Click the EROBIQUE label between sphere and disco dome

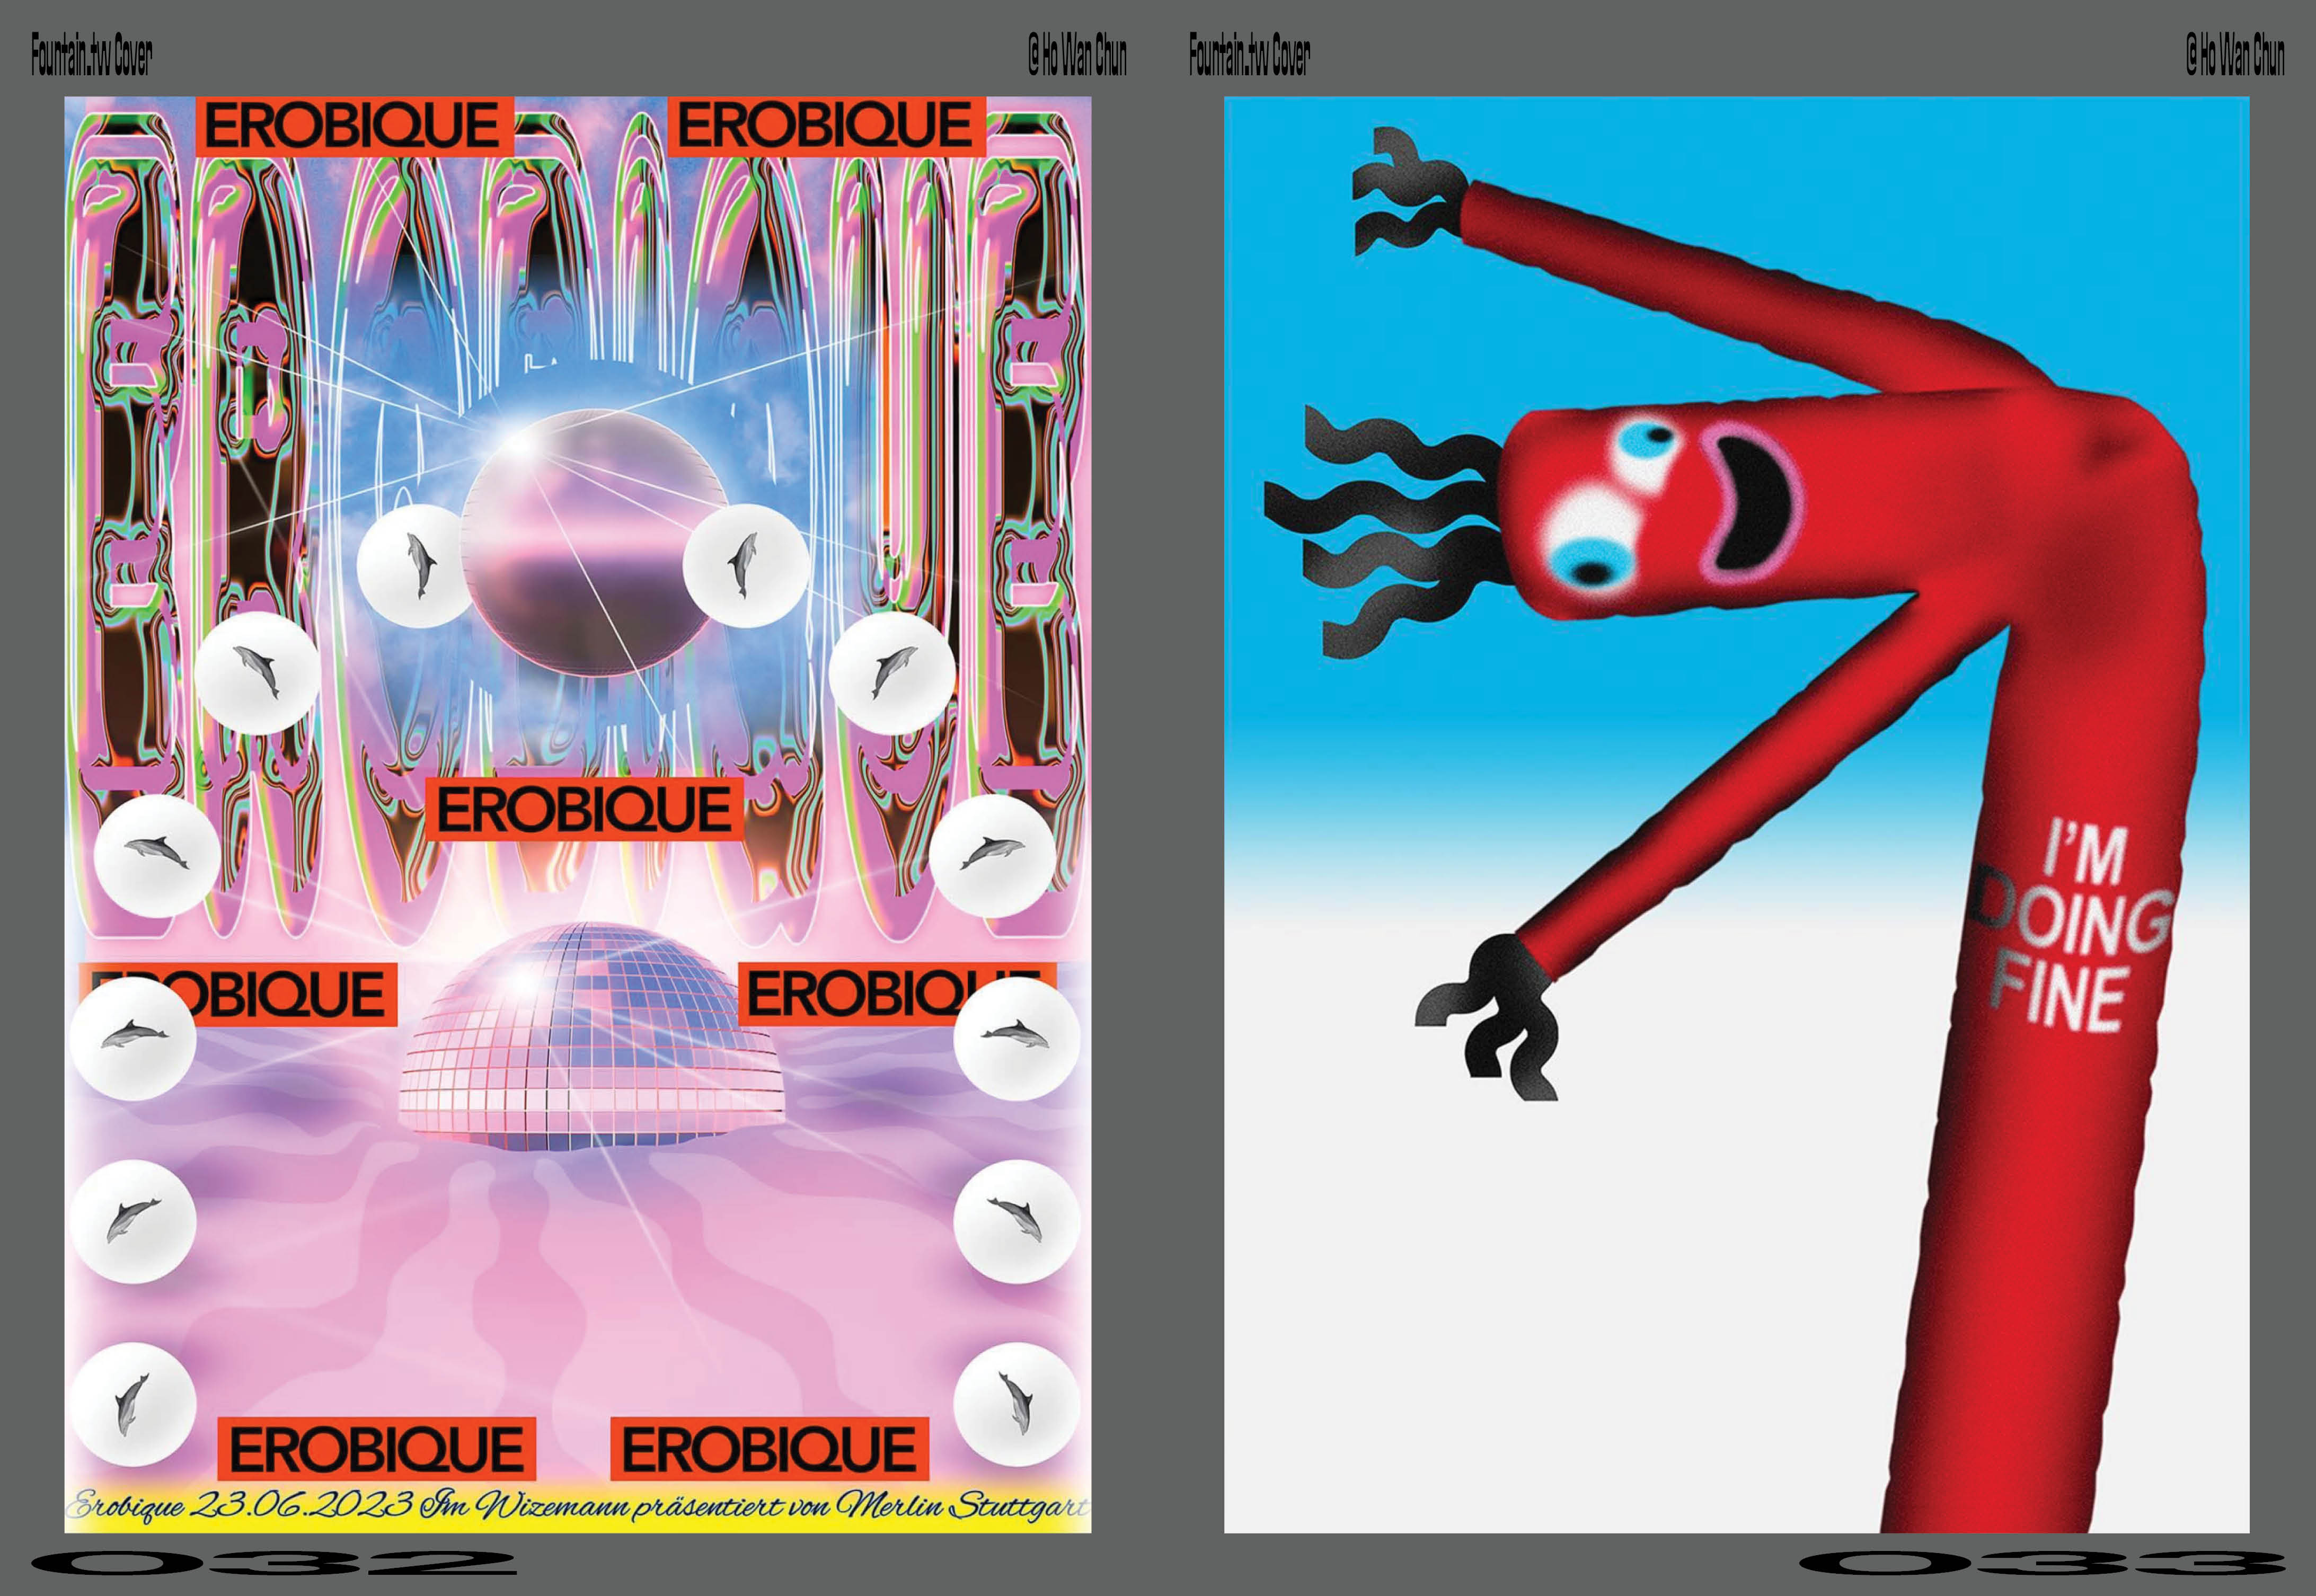pyautogui.click(x=584, y=808)
